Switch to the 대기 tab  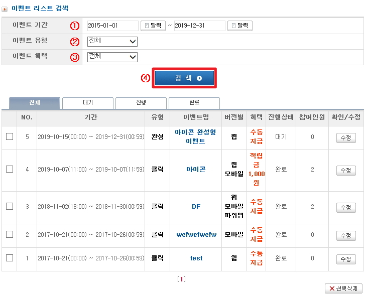[88, 103]
